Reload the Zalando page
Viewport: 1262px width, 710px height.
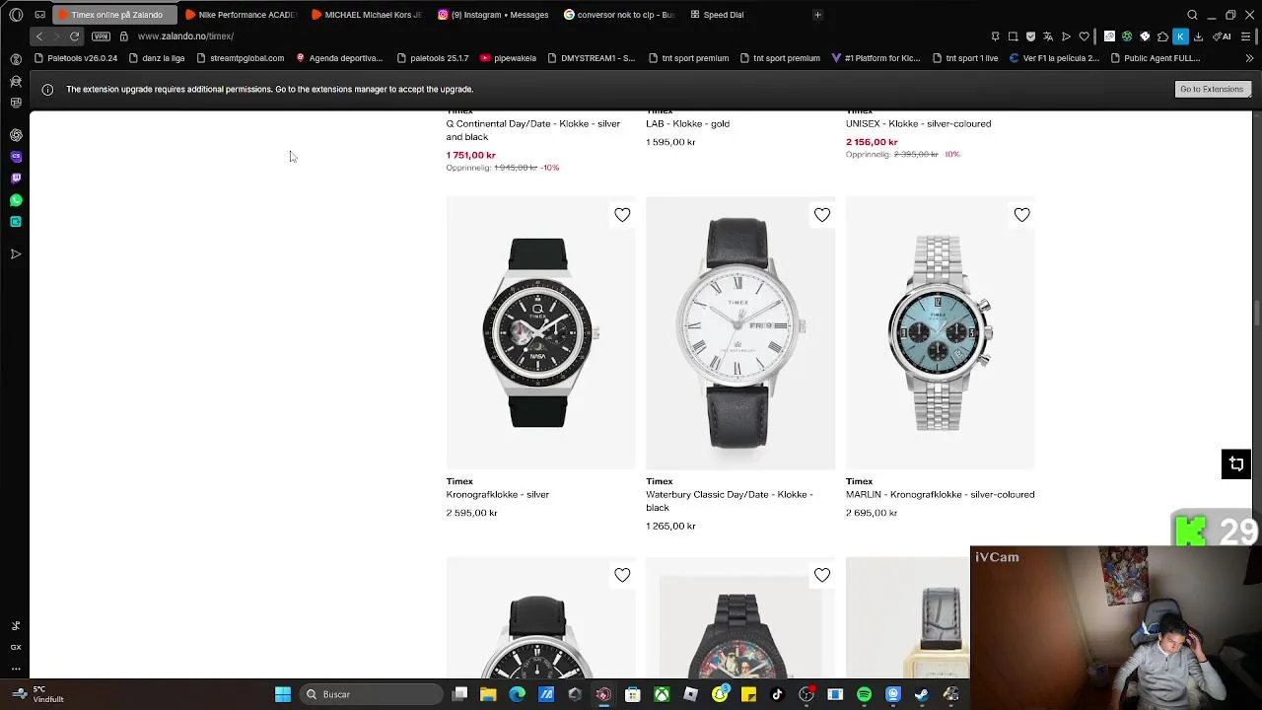pyautogui.click(x=74, y=36)
